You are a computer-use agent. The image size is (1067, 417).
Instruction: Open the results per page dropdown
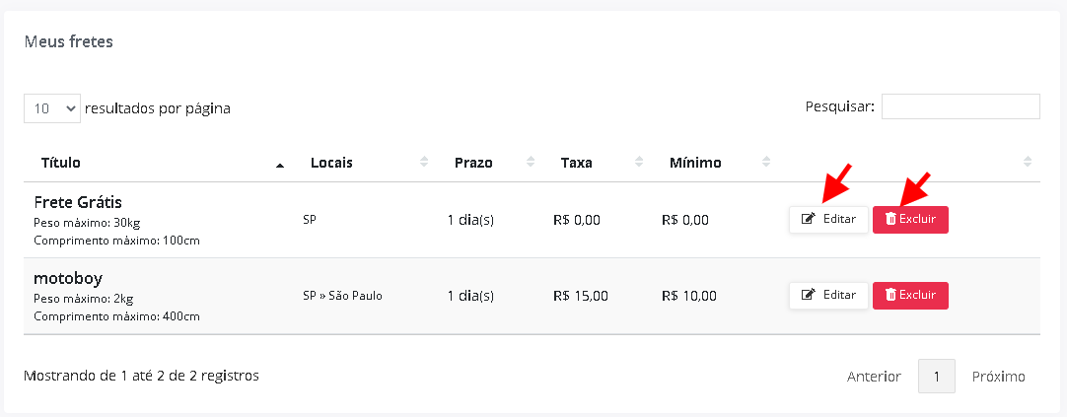pos(52,108)
